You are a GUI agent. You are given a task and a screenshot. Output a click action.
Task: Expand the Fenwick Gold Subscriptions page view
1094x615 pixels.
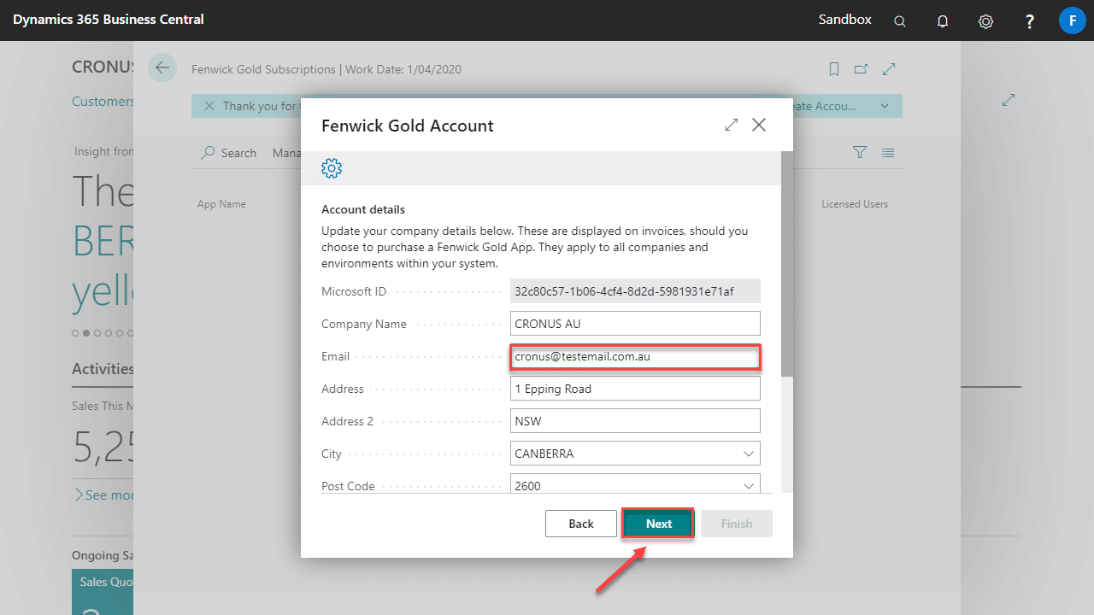pos(889,69)
